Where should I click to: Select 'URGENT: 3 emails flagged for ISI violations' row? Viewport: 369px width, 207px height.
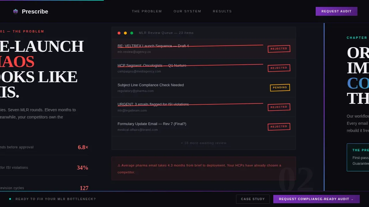click(x=204, y=107)
